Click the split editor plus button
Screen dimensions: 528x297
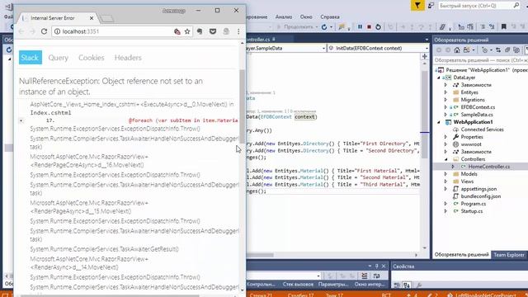pos(424,57)
